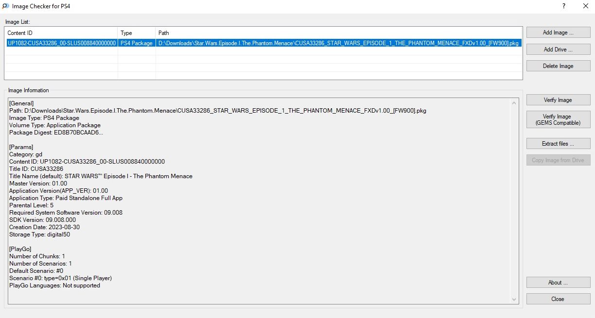Start Verify Image (GEMS Compatible)
The image size is (595, 318).
point(558,119)
